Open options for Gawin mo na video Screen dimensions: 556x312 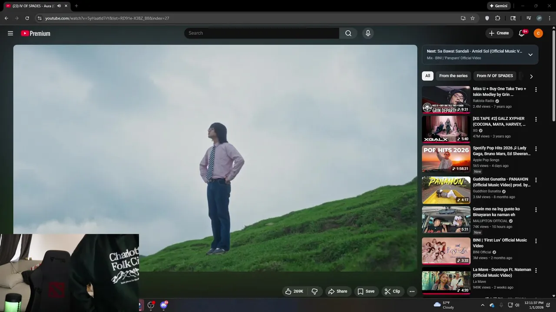click(536, 210)
